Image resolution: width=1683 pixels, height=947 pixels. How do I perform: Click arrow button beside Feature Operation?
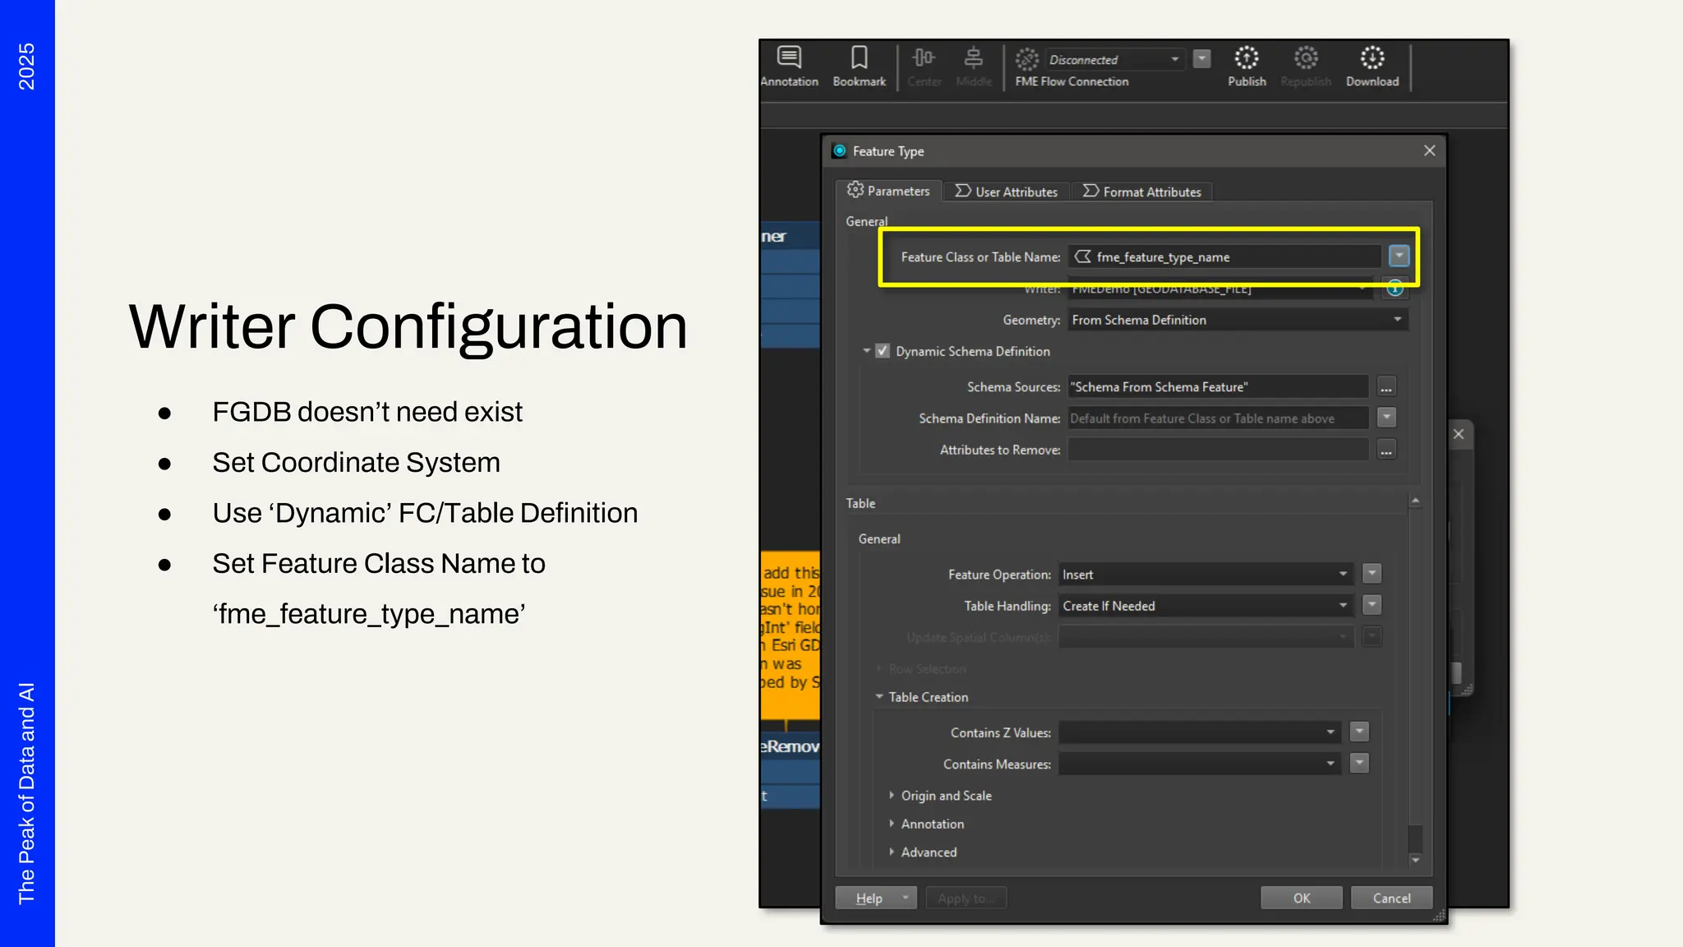[1372, 573]
